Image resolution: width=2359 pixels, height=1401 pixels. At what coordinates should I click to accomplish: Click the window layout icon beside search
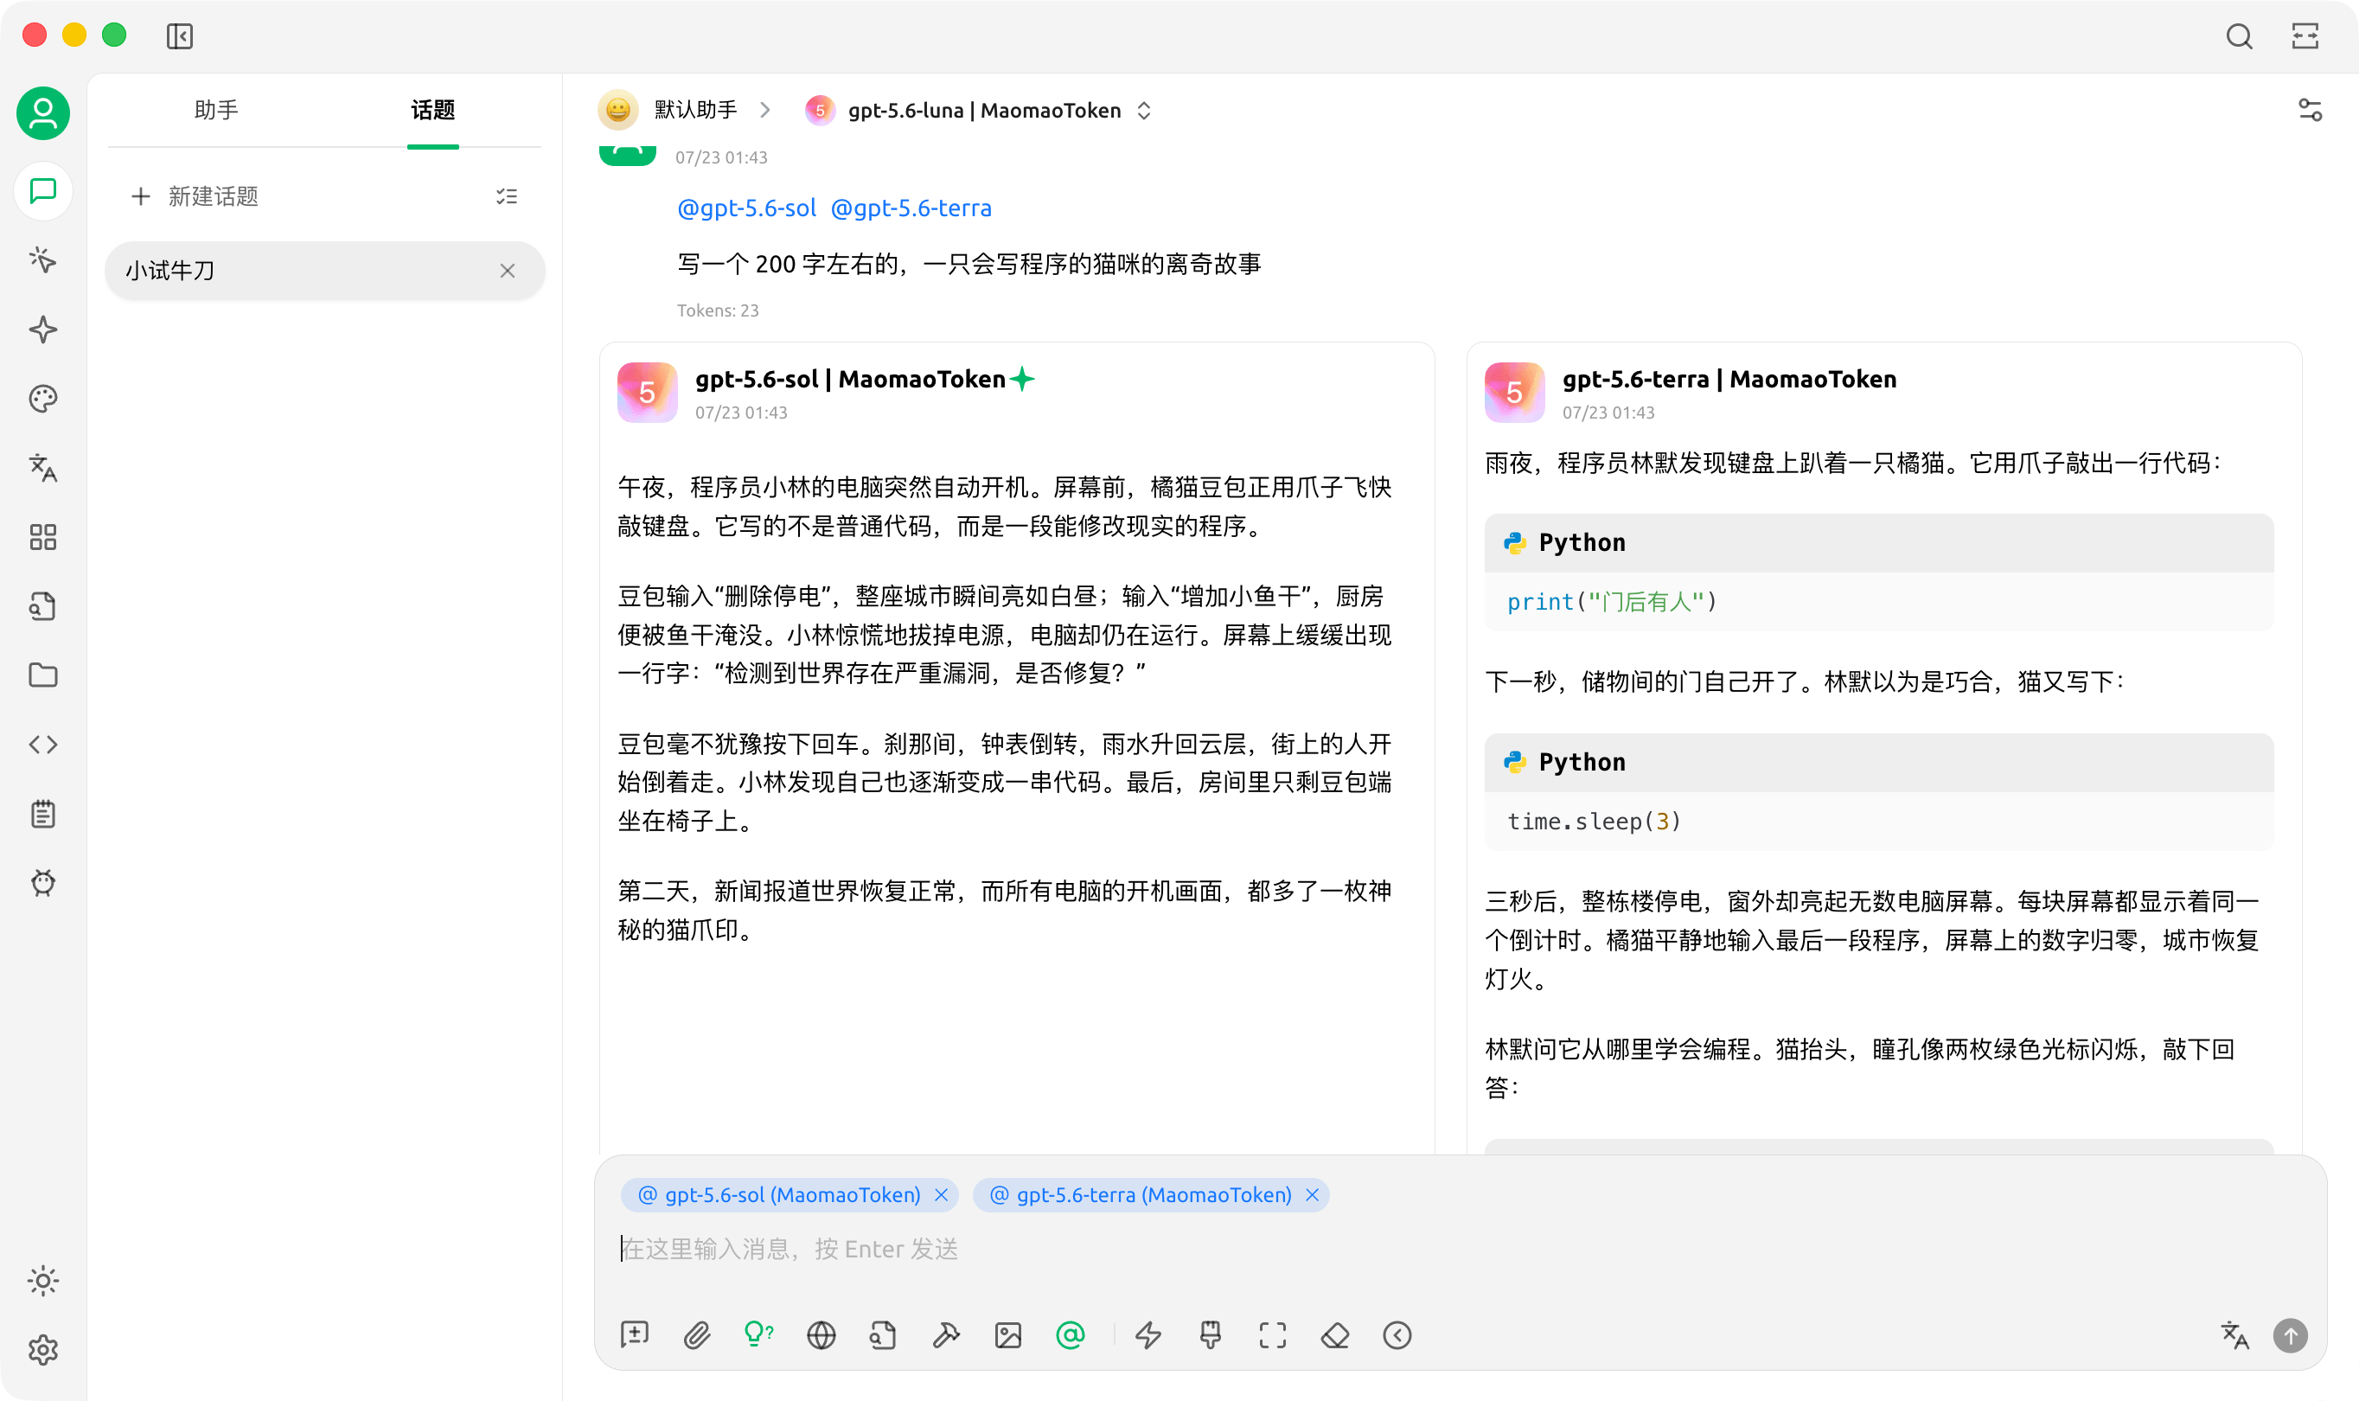pyautogui.click(x=2305, y=35)
